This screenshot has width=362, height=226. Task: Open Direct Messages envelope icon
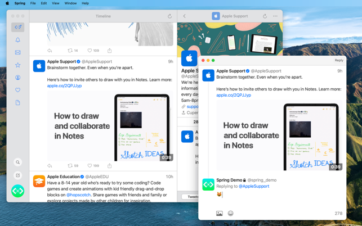pos(18,52)
